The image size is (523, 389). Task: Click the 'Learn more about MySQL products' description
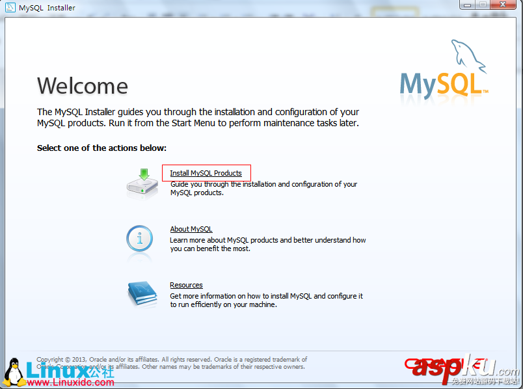coord(268,245)
